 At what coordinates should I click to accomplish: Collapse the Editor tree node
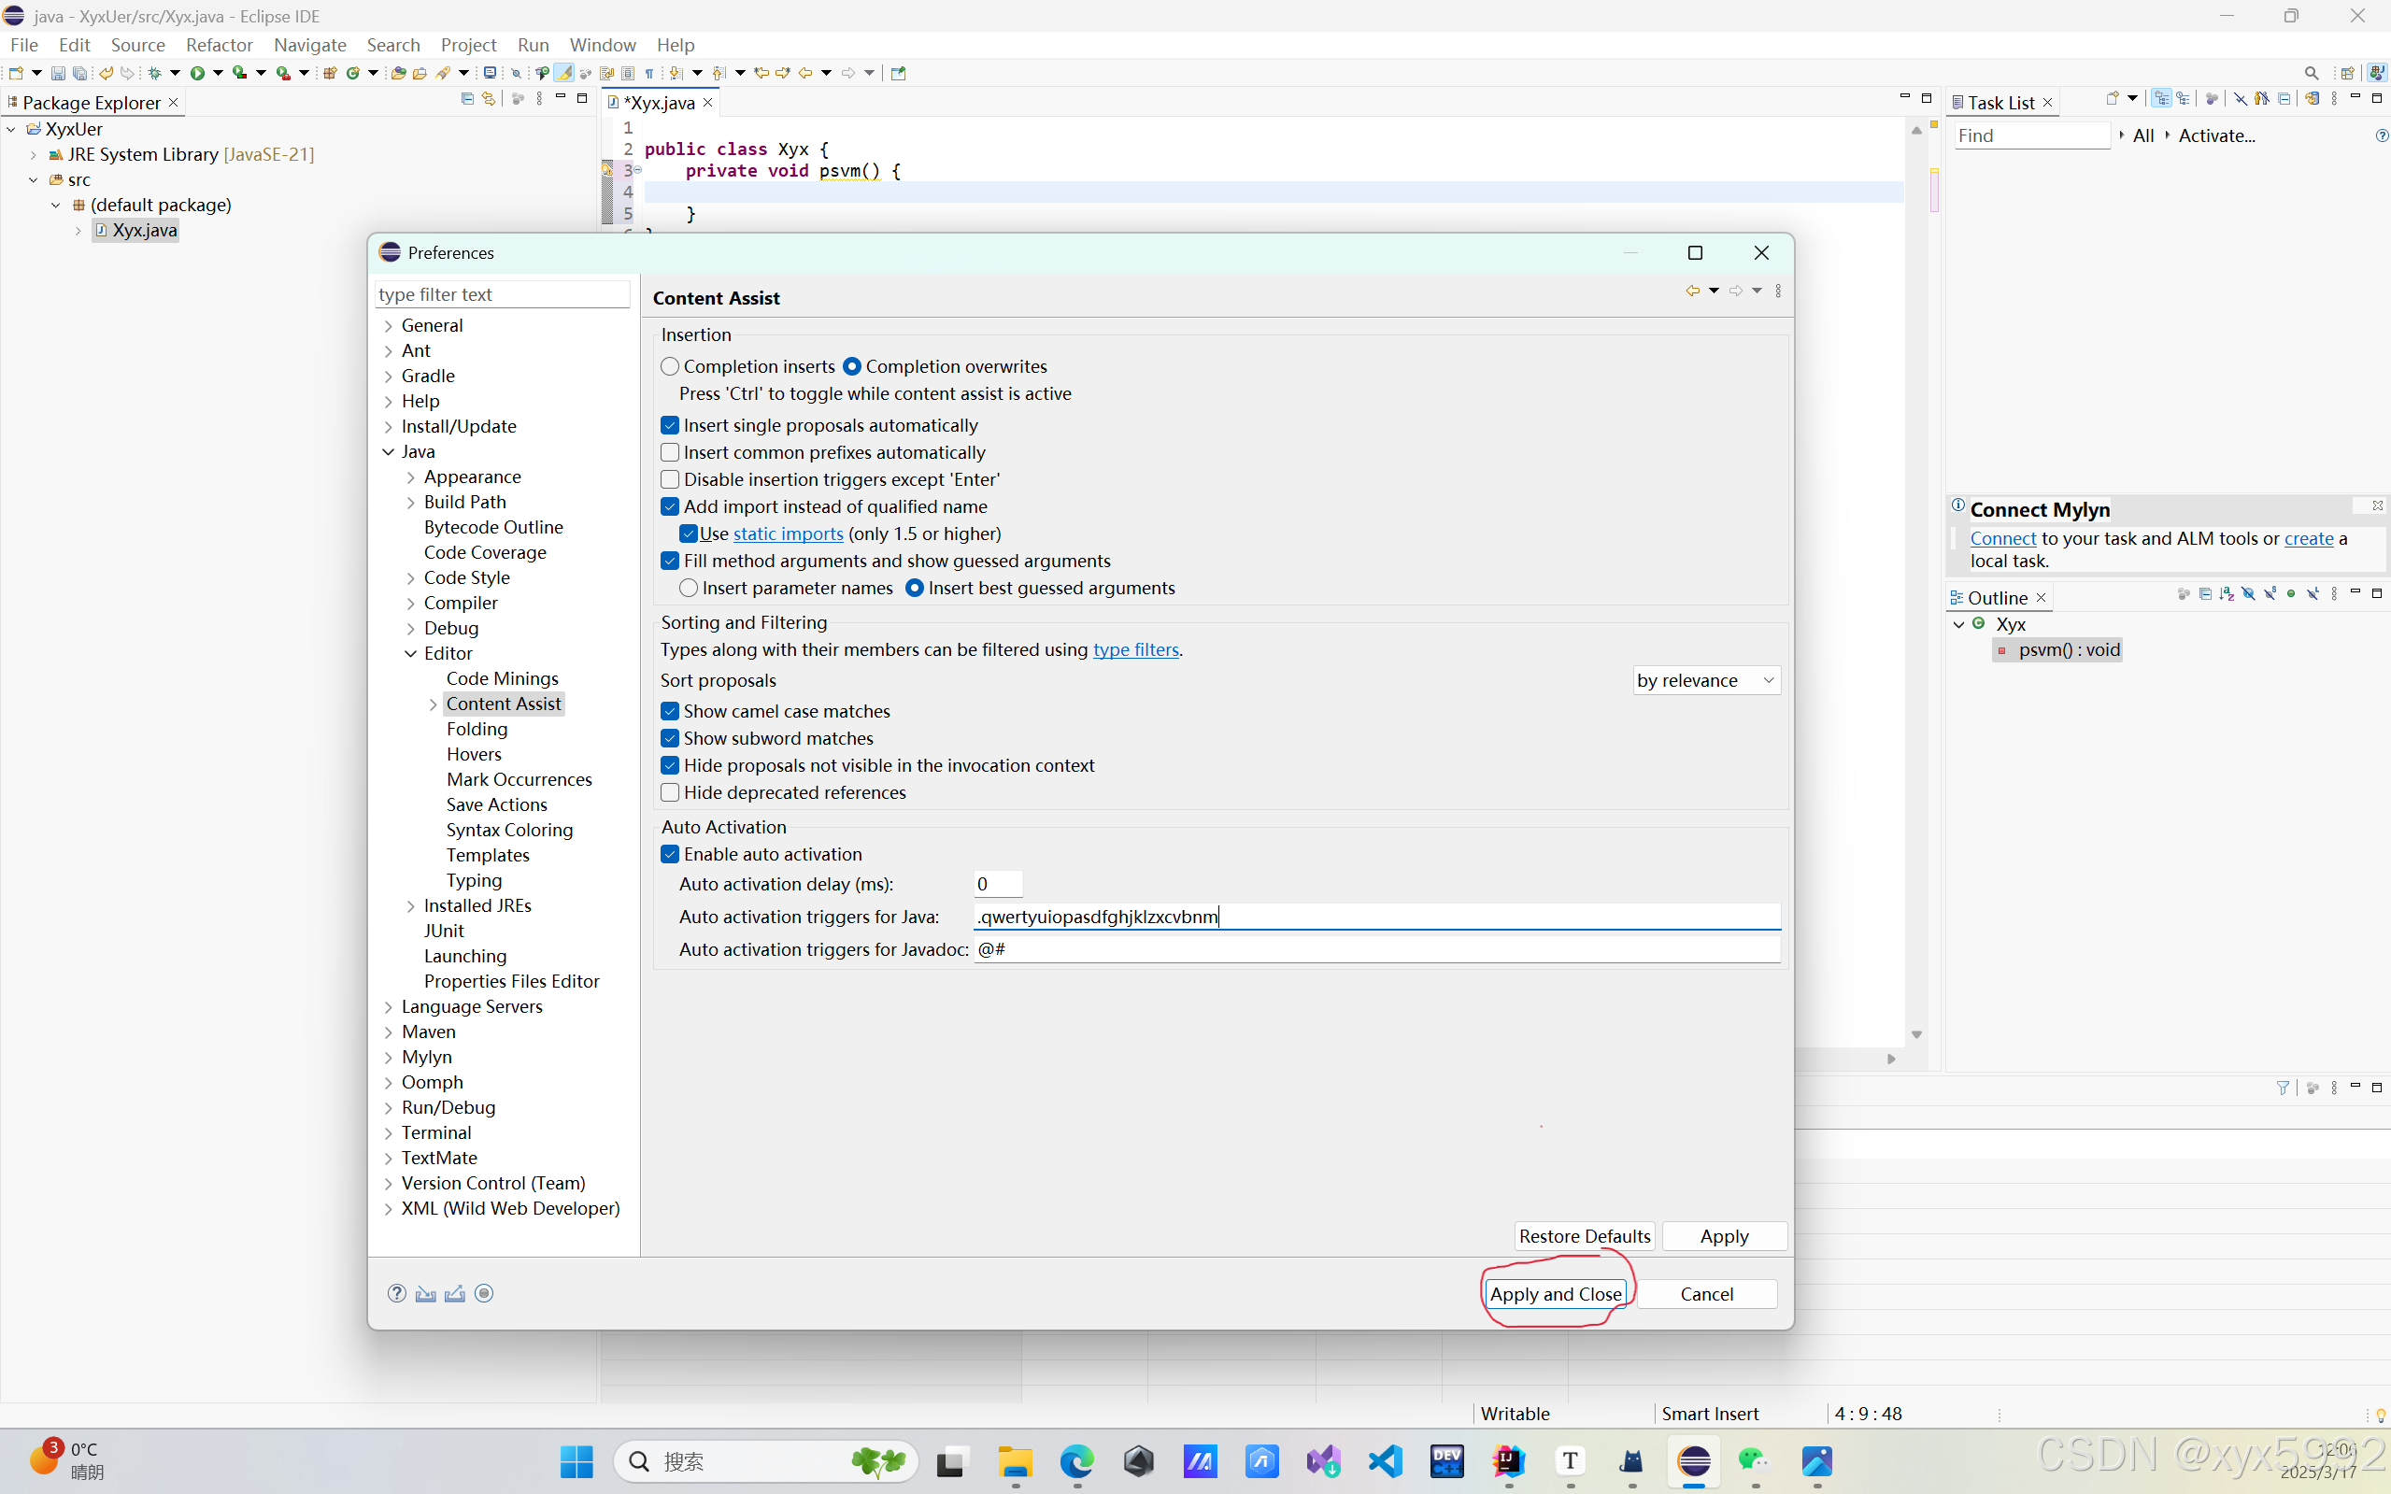411,653
